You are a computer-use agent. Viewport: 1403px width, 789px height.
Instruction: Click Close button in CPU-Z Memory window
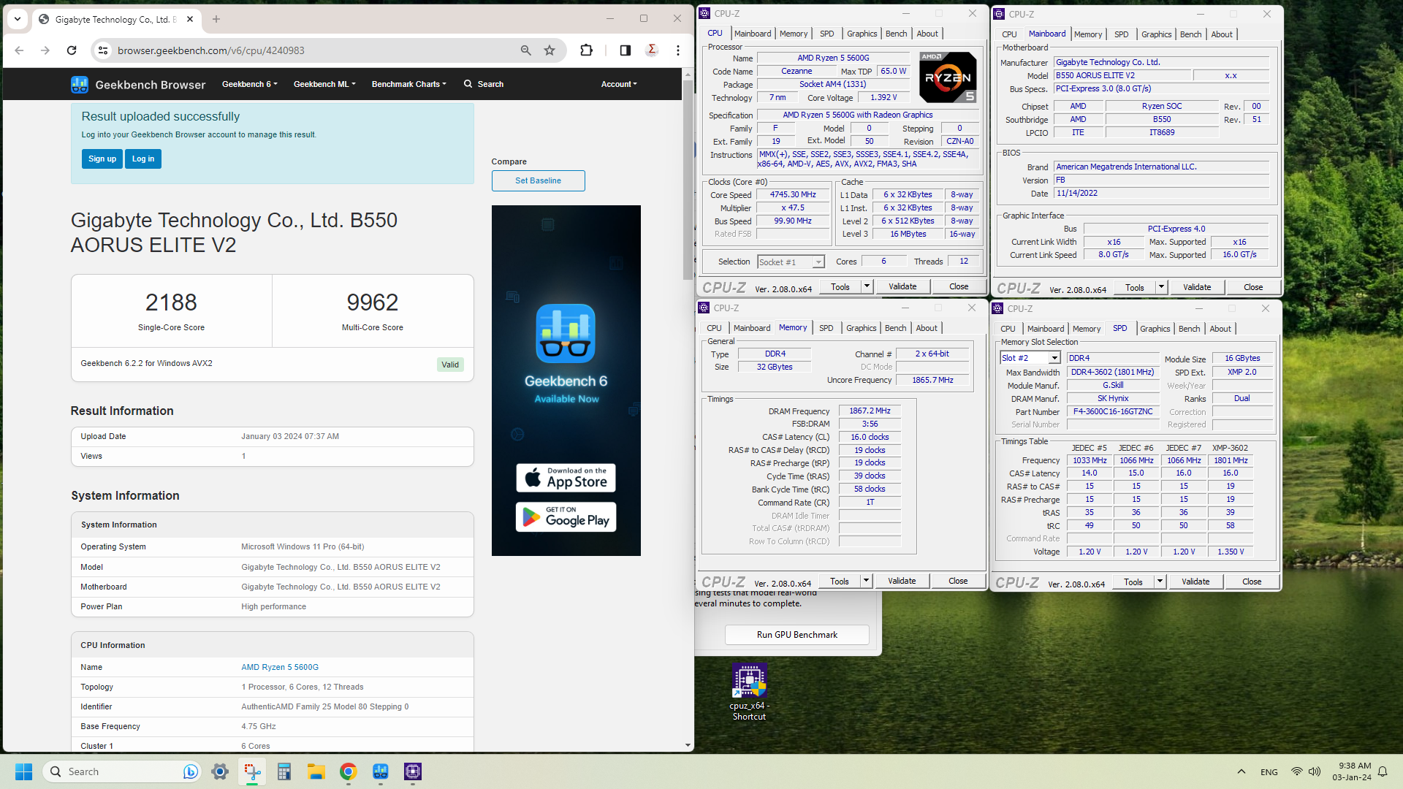[958, 582]
